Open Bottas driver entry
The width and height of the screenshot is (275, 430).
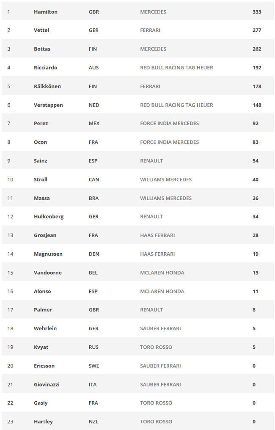[42, 49]
